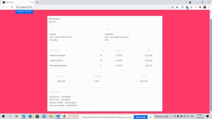The width and height of the screenshot is (212, 119).
Task: Click the $4,500 total value
Action: pyautogui.click(x=149, y=65)
